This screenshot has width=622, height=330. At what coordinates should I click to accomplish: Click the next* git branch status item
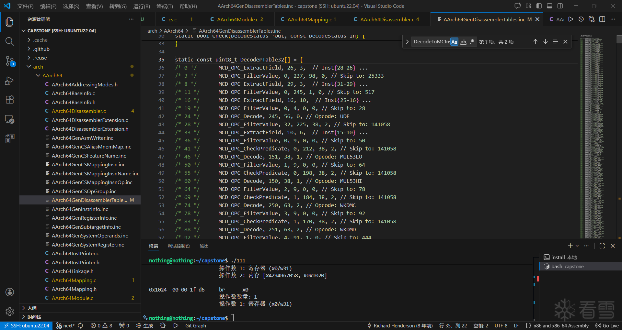65,325
